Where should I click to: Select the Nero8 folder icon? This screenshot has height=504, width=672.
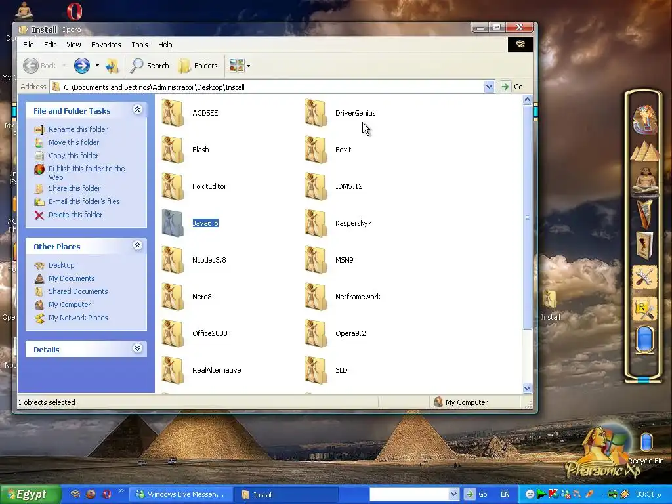(x=173, y=297)
